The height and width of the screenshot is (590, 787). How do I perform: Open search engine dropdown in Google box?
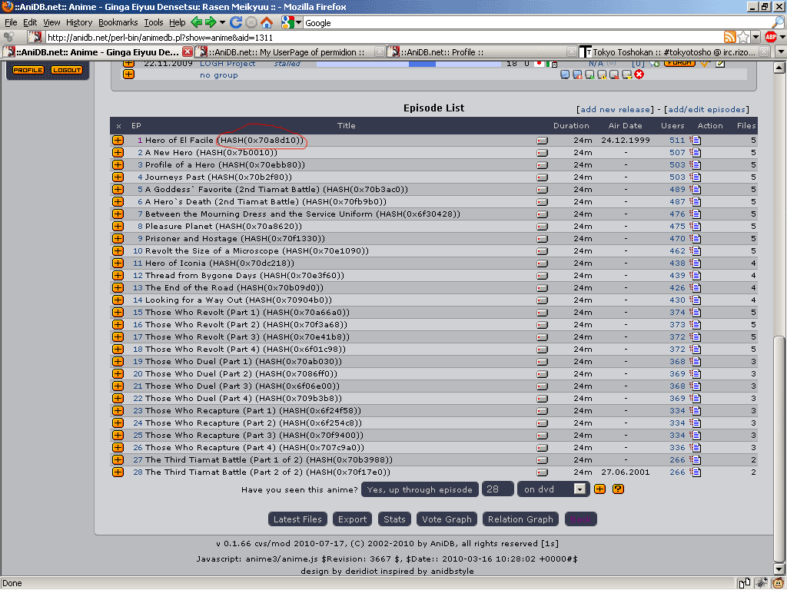[297, 23]
